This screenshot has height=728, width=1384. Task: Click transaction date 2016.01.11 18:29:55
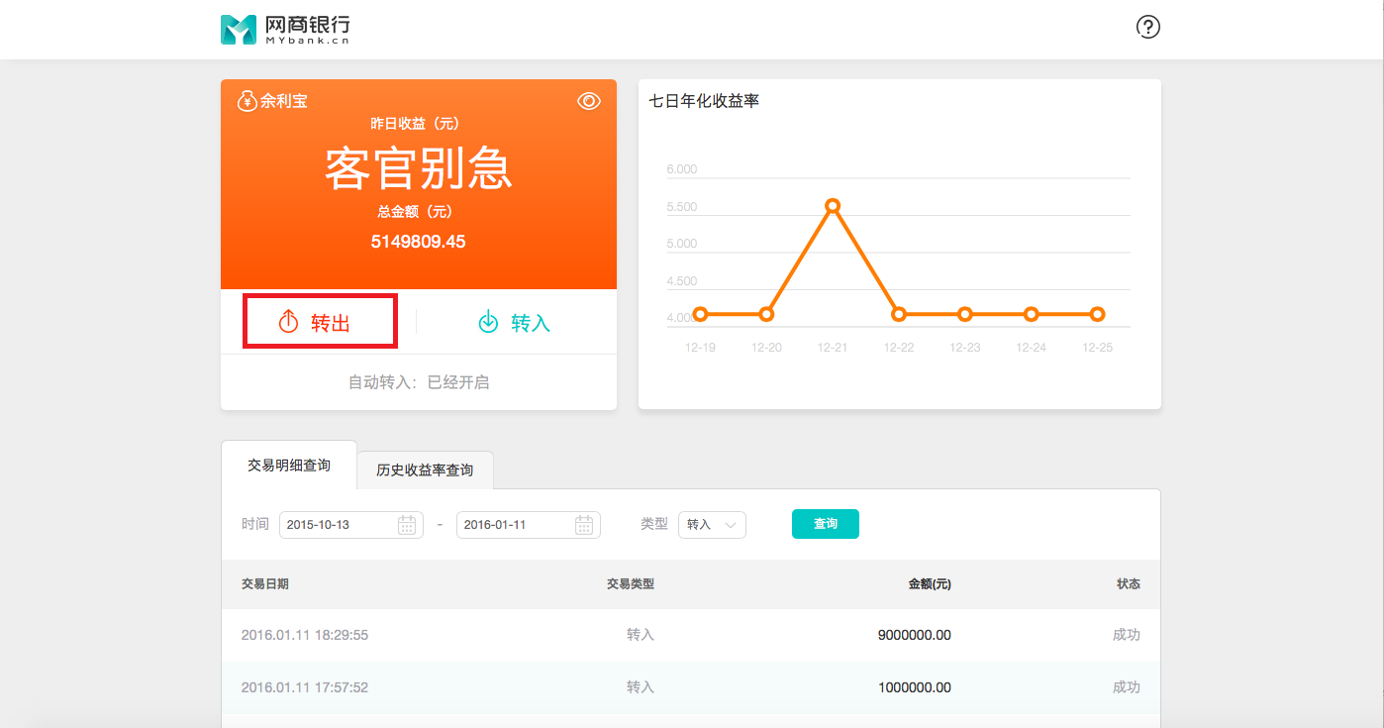coord(305,635)
